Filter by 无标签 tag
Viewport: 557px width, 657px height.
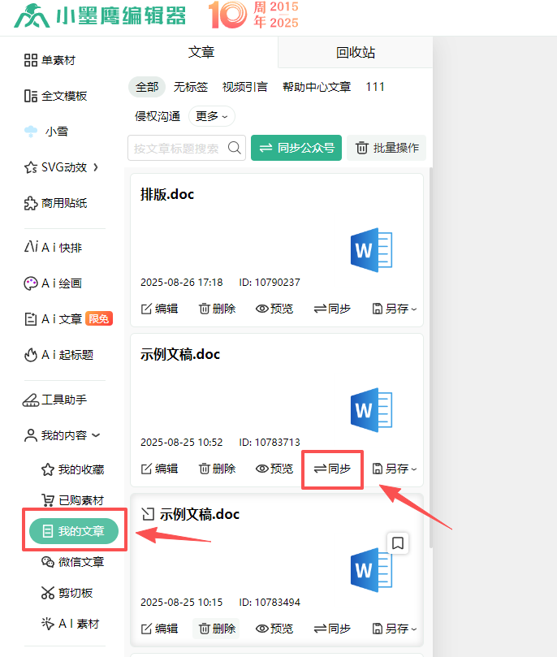(191, 87)
